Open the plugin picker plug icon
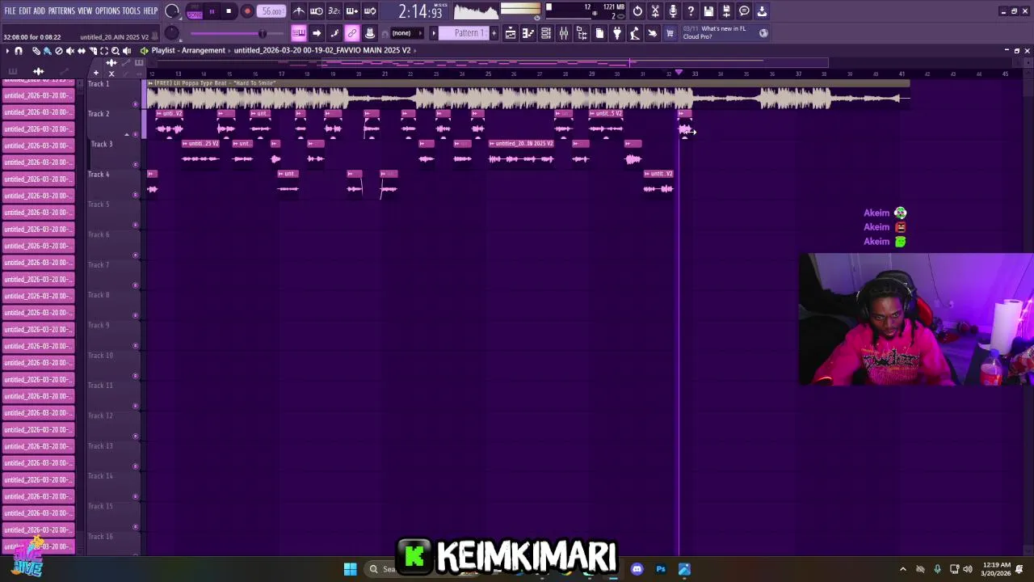This screenshot has width=1034, height=582. pos(617,33)
